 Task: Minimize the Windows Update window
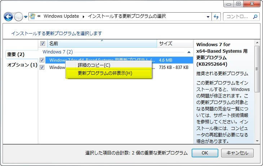[x=229, y=4]
